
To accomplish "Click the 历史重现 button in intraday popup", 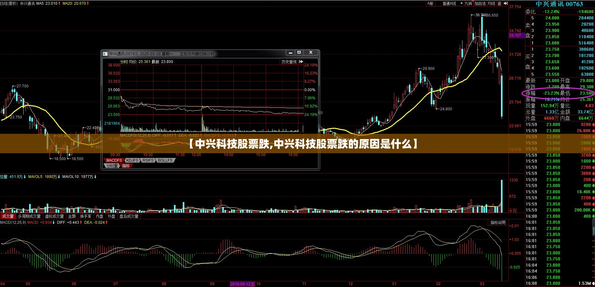I will [x=289, y=62].
